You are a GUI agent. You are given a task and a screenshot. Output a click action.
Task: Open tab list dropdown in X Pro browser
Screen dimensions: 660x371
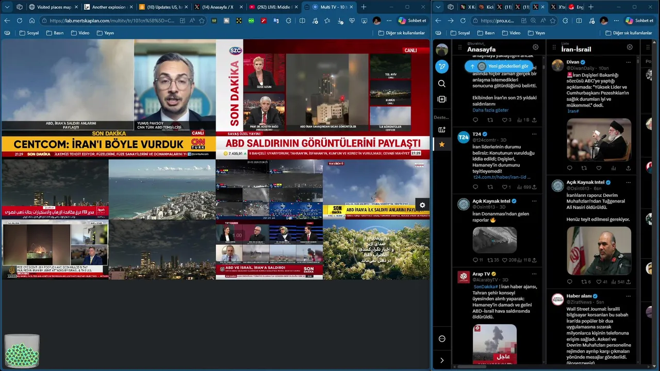438,7
